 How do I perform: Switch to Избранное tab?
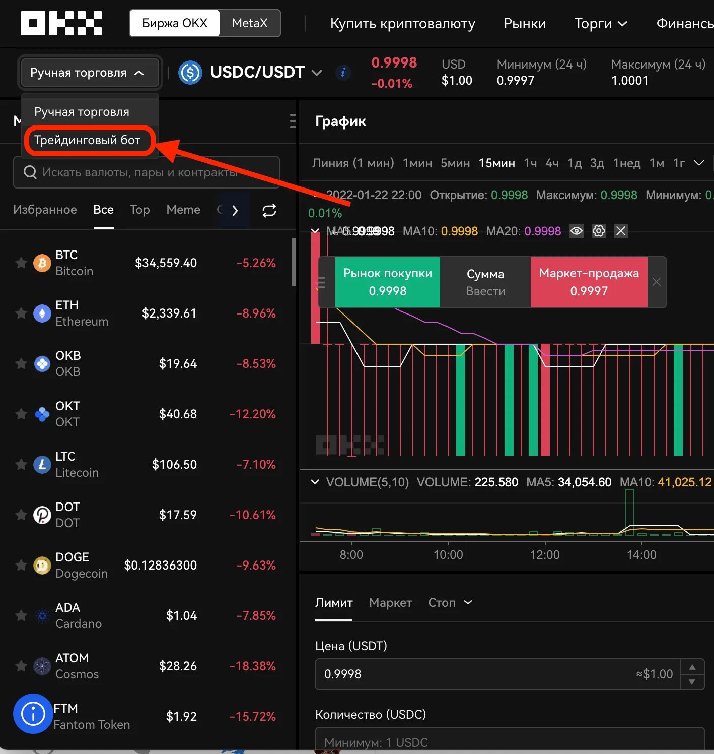click(45, 210)
